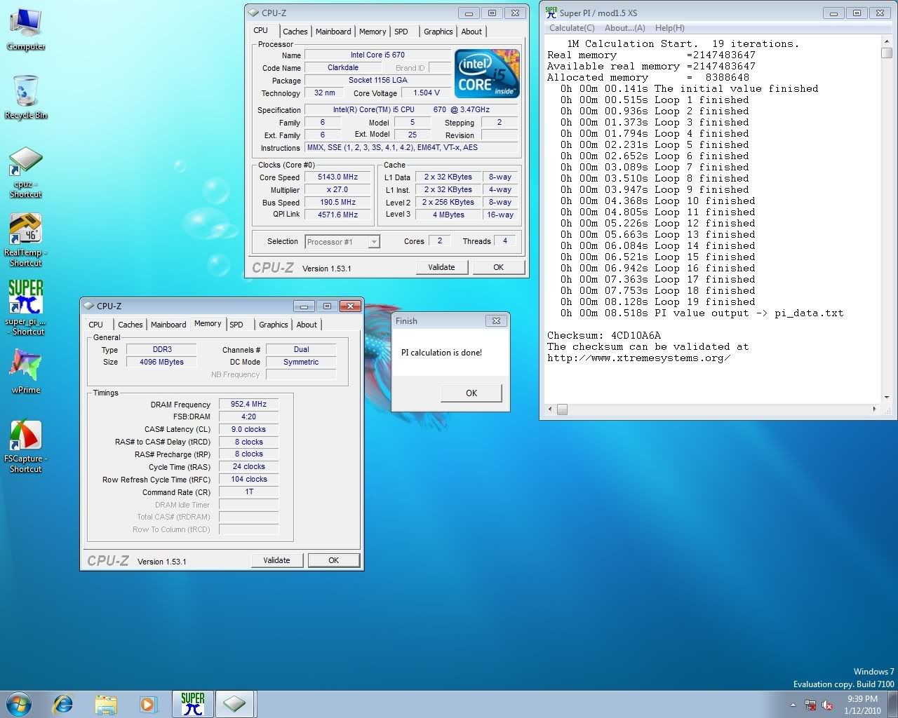Viewport: 898px width, 718px height.
Task: Open Graphics tab in lower CPU-Z window
Action: click(x=273, y=325)
